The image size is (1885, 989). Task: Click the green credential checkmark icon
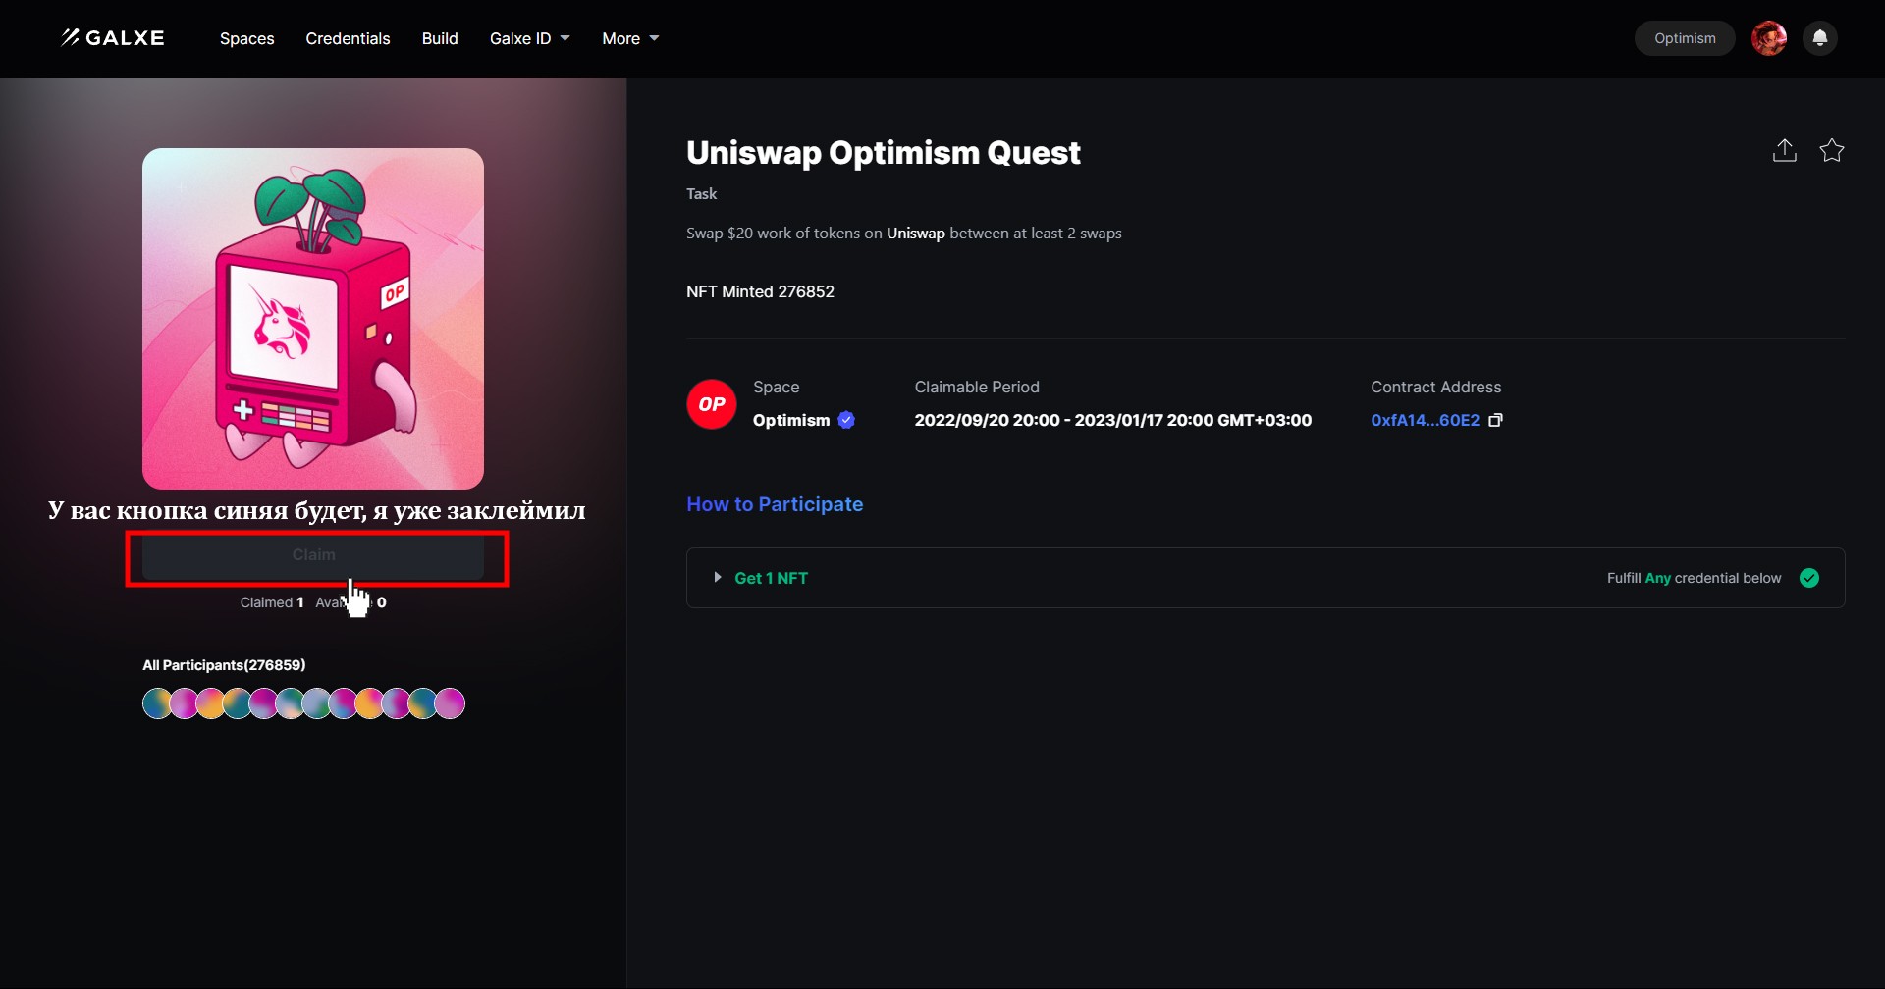coord(1809,578)
